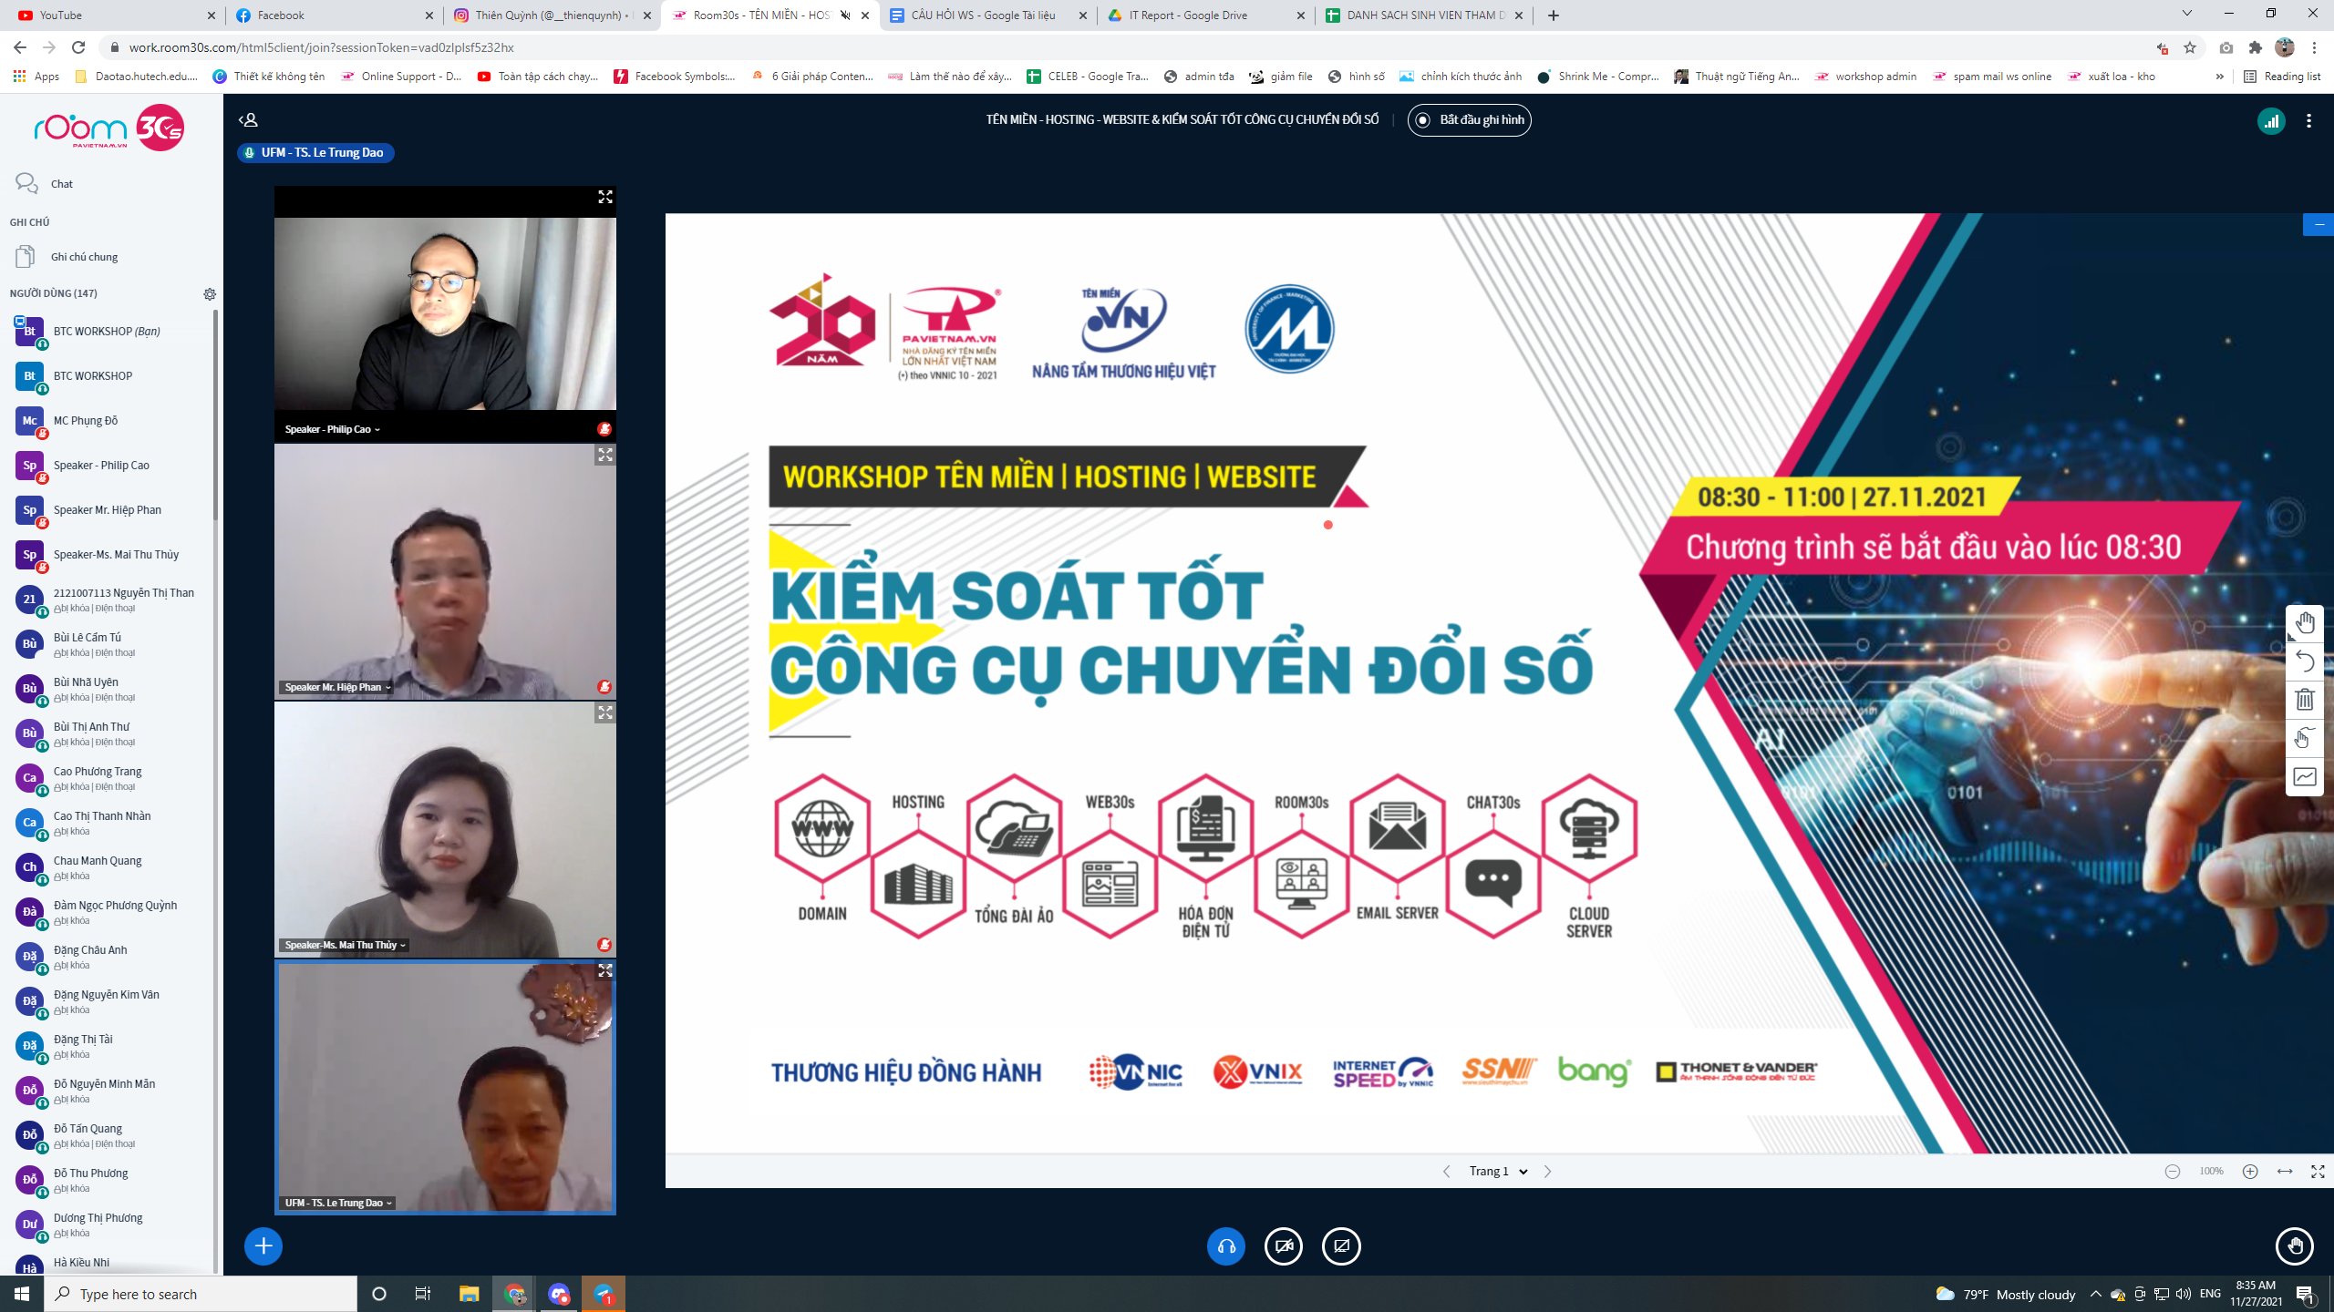Minimize the presentation with blue button
This screenshot has height=1312, width=2334.
[2319, 224]
